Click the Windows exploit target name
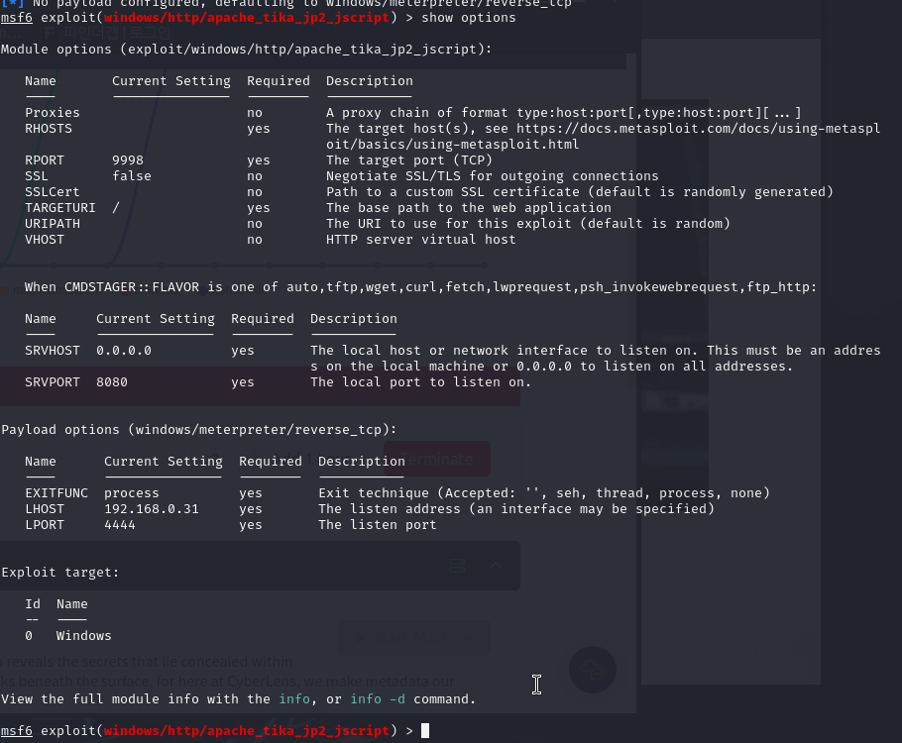The image size is (902, 743). (84, 636)
